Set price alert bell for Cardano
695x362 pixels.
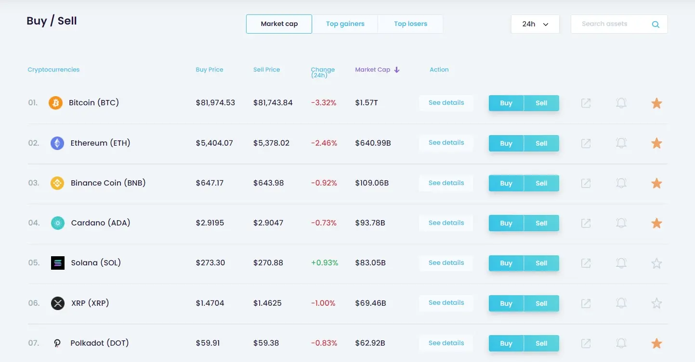[621, 223]
